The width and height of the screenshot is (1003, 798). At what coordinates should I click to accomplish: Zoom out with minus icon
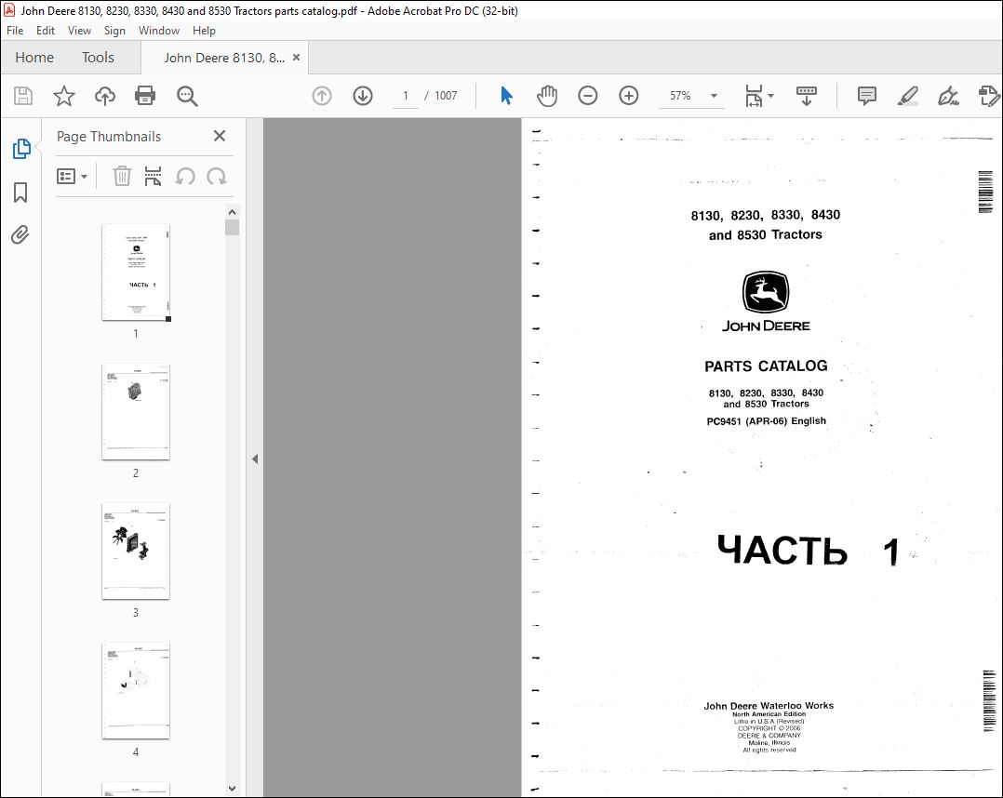tap(588, 96)
